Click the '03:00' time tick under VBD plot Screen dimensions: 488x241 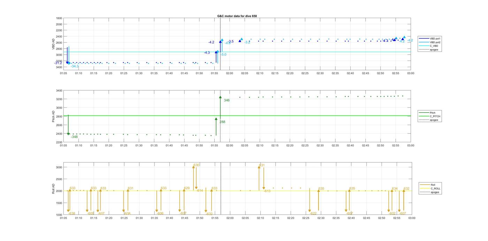click(x=411, y=73)
